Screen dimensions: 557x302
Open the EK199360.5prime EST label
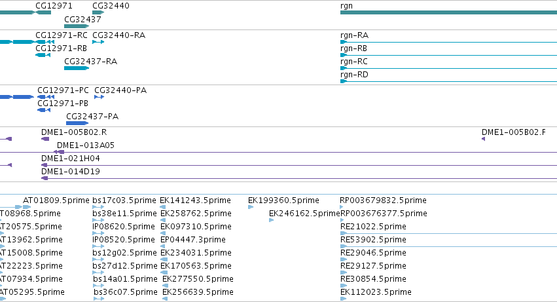click(283, 200)
